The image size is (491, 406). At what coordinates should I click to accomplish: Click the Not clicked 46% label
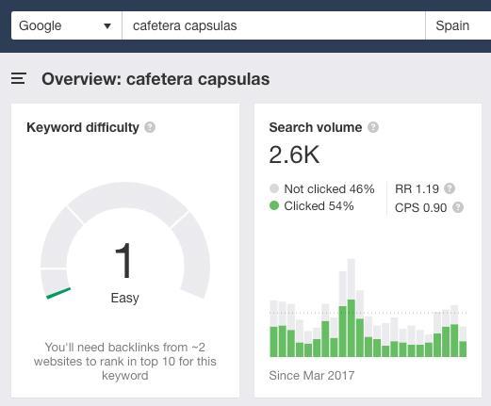(329, 189)
